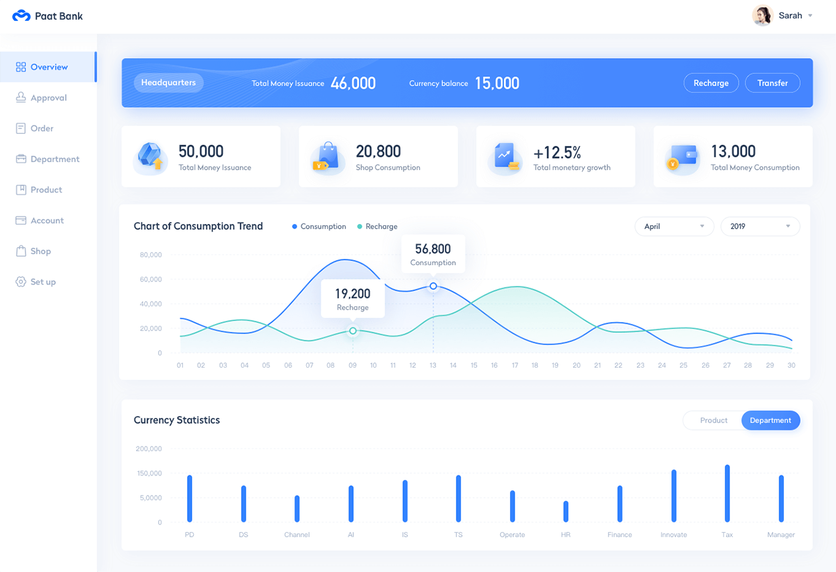
Task: Open the Product sidebar menu item
Action: (x=48, y=190)
